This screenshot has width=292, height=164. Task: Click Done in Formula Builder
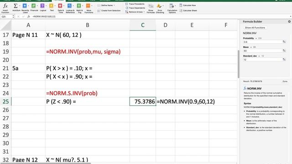[x=285, y=82]
